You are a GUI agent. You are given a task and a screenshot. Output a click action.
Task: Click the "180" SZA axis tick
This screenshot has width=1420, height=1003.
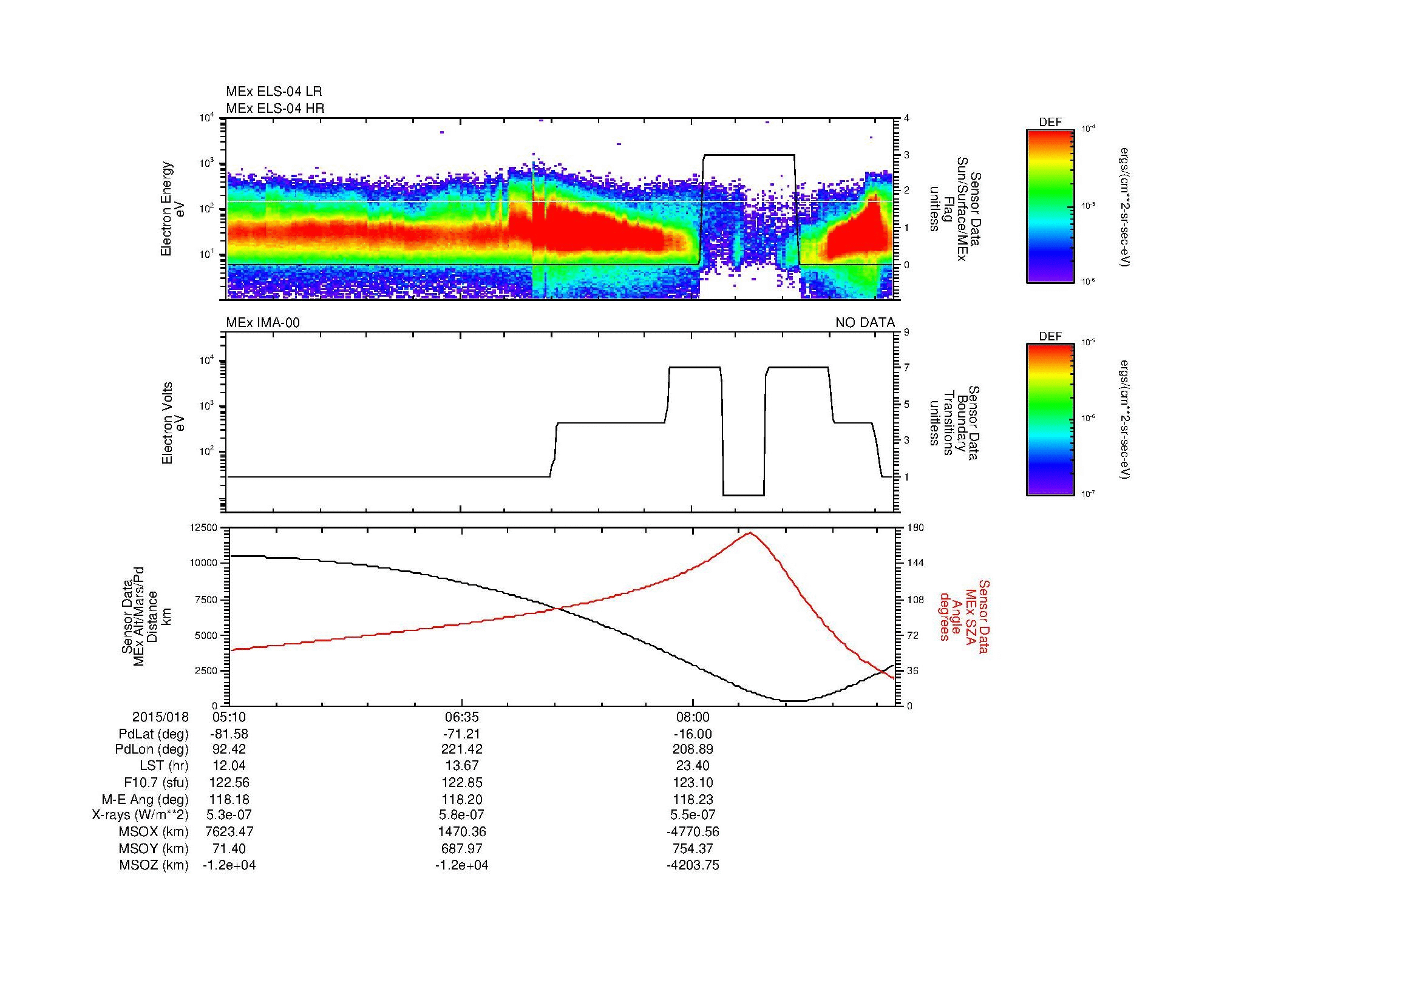[x=916, y=528]
